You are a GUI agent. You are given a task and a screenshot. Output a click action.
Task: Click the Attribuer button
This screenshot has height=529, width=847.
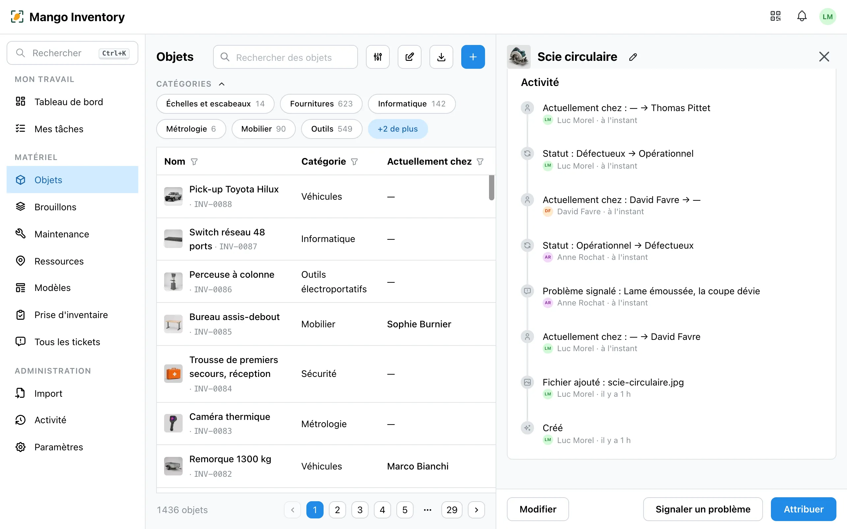pos(803,509)
